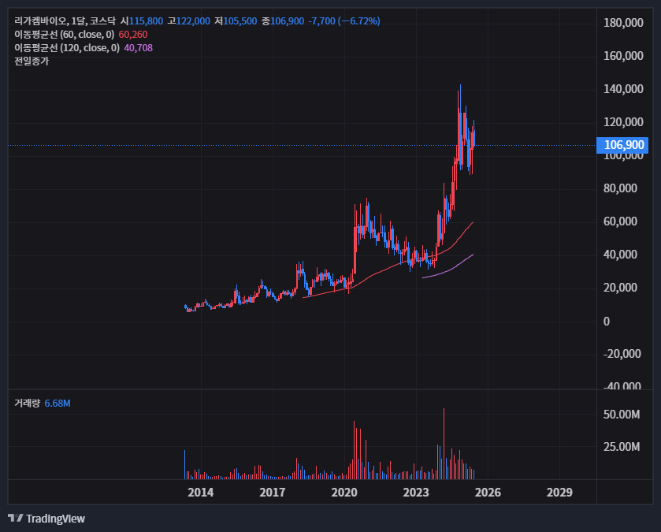
Task: Click the purple 120-period moving average line
Action: tap(451, 269)
